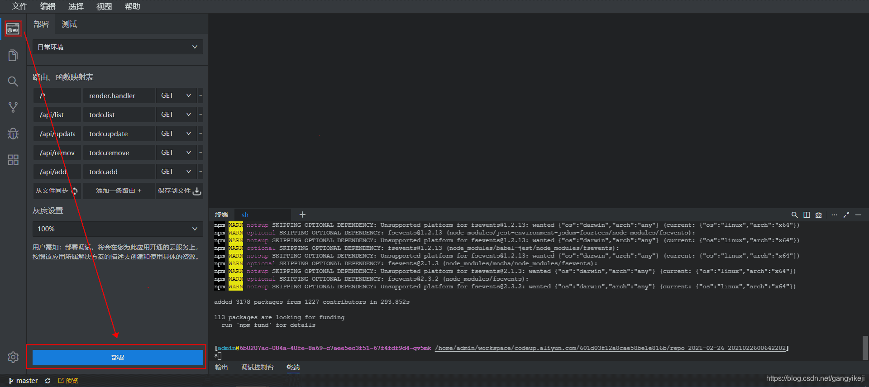Image resolution: width=869 pixels, height=387 pixels.
Task: Open the source control branch icon
Action: point(13,107)
